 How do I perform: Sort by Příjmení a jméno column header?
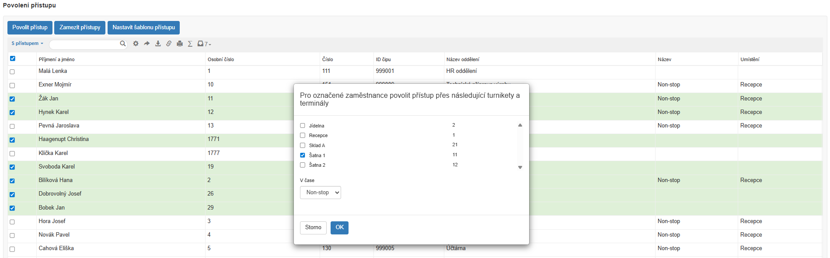[x=56, y=59]
